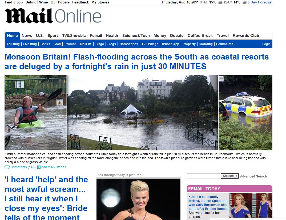This screenshot has height=220, width=286.
Task: Open the Monsoon Britain headline article
Action: pyautogui.click(x=137, y=62)
